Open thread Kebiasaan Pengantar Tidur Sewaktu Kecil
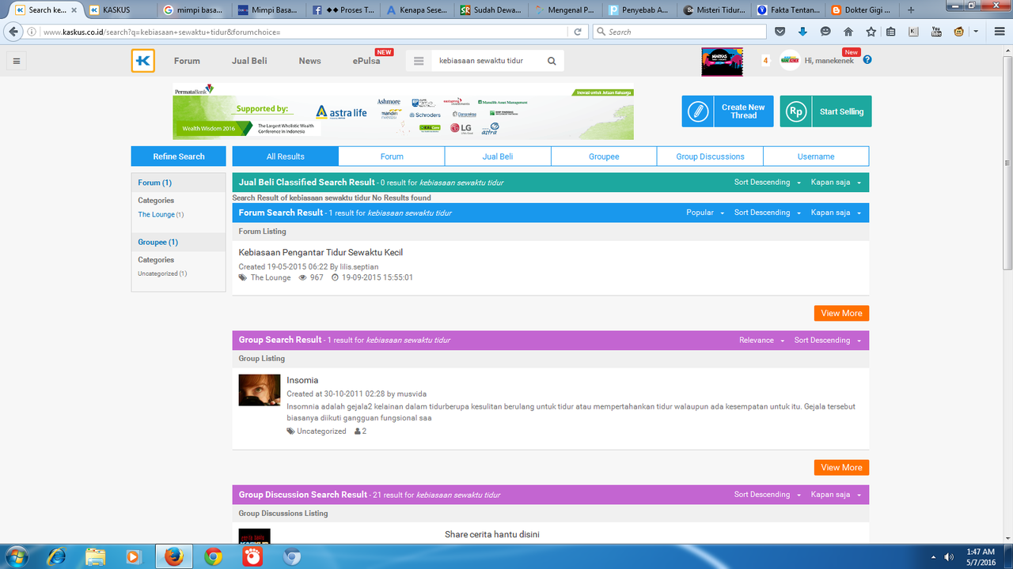The image size is (1013, 569). tap(321, 252)
